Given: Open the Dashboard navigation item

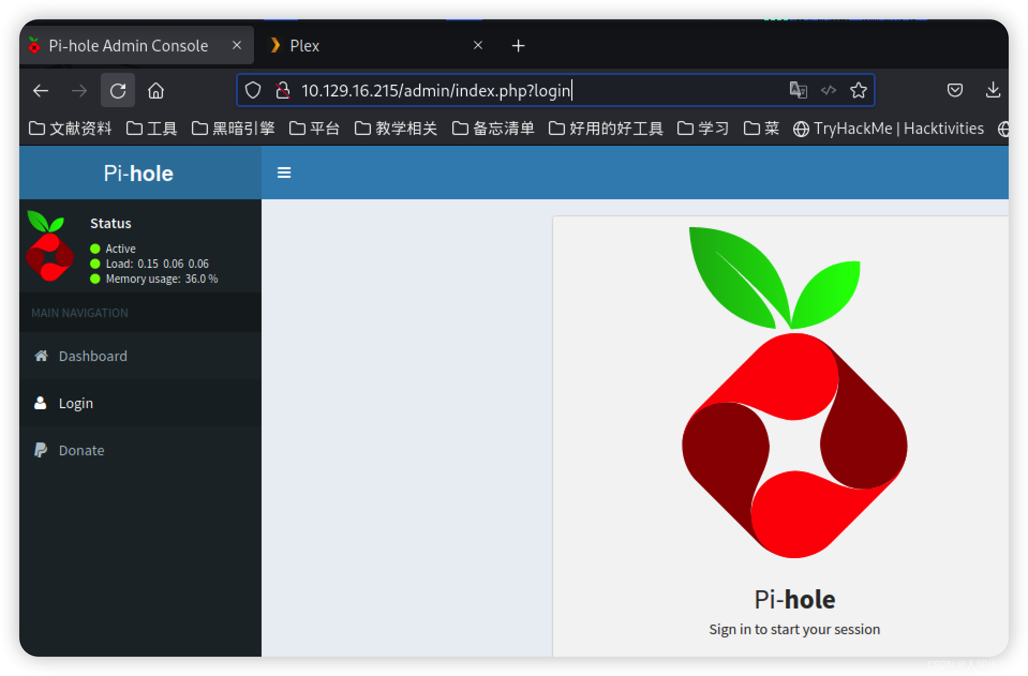Looking at the screenshot, I should [140, 356].
